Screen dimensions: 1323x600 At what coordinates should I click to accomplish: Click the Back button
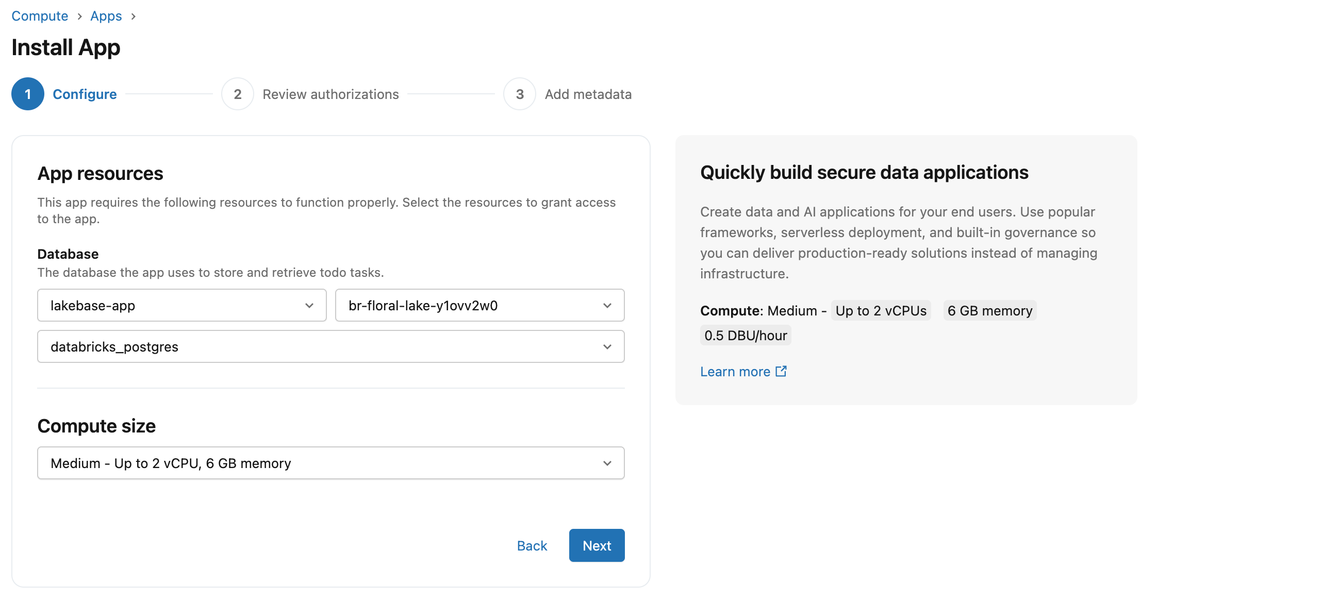click(532, 545)
